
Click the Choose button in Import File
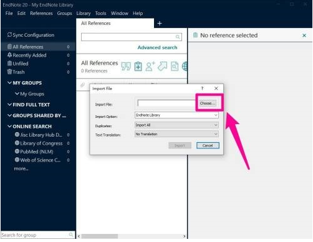tap(208, 103)
